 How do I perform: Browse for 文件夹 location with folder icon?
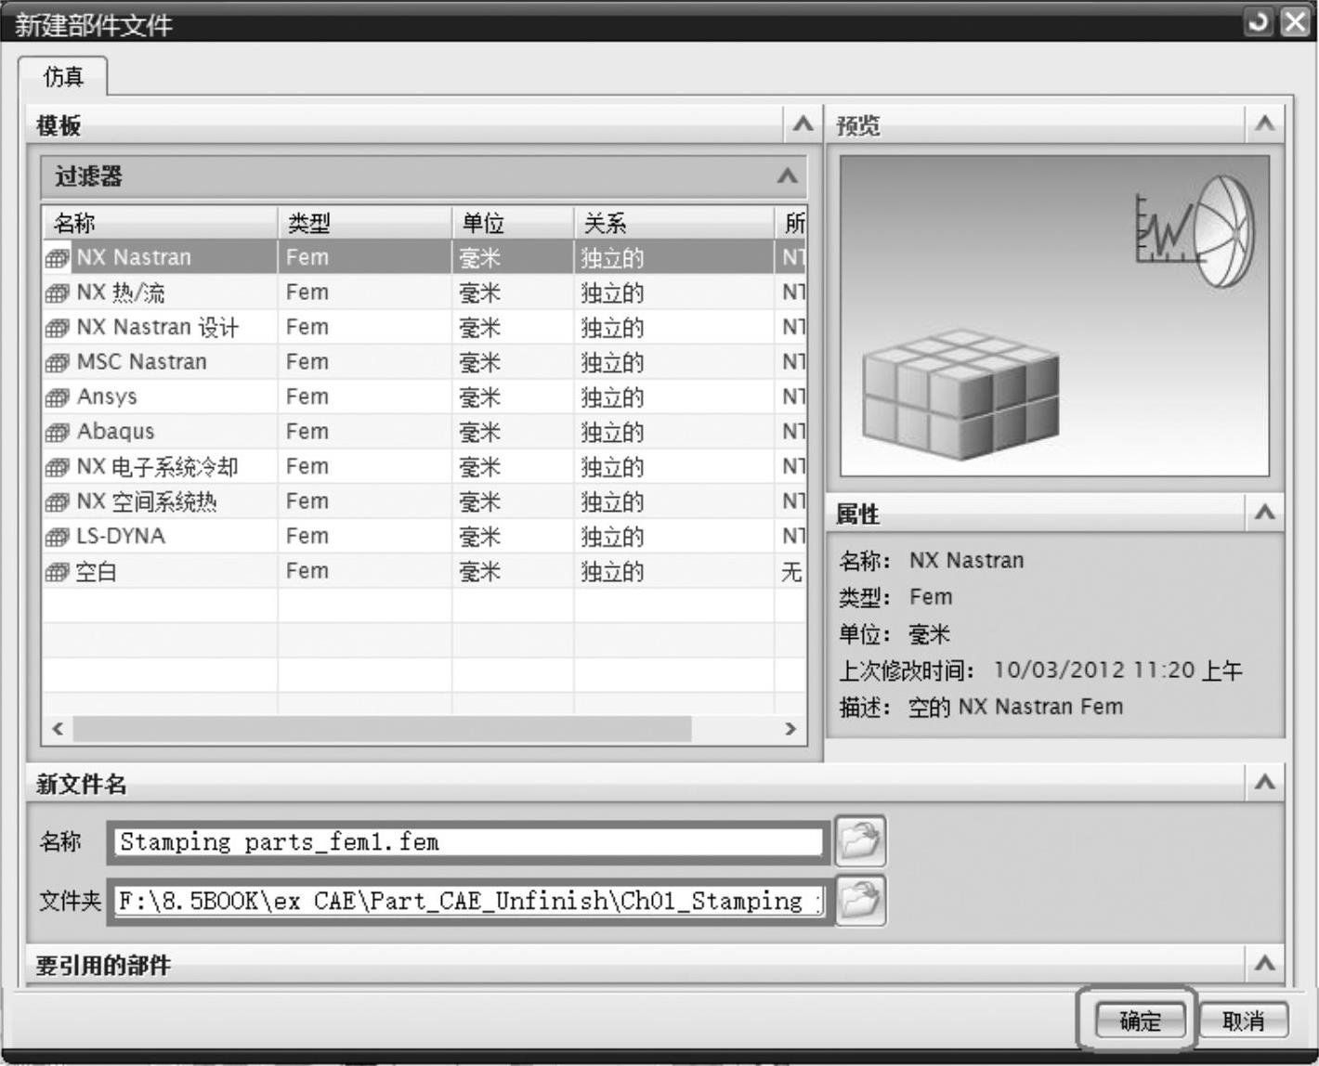tap(860, 900)
